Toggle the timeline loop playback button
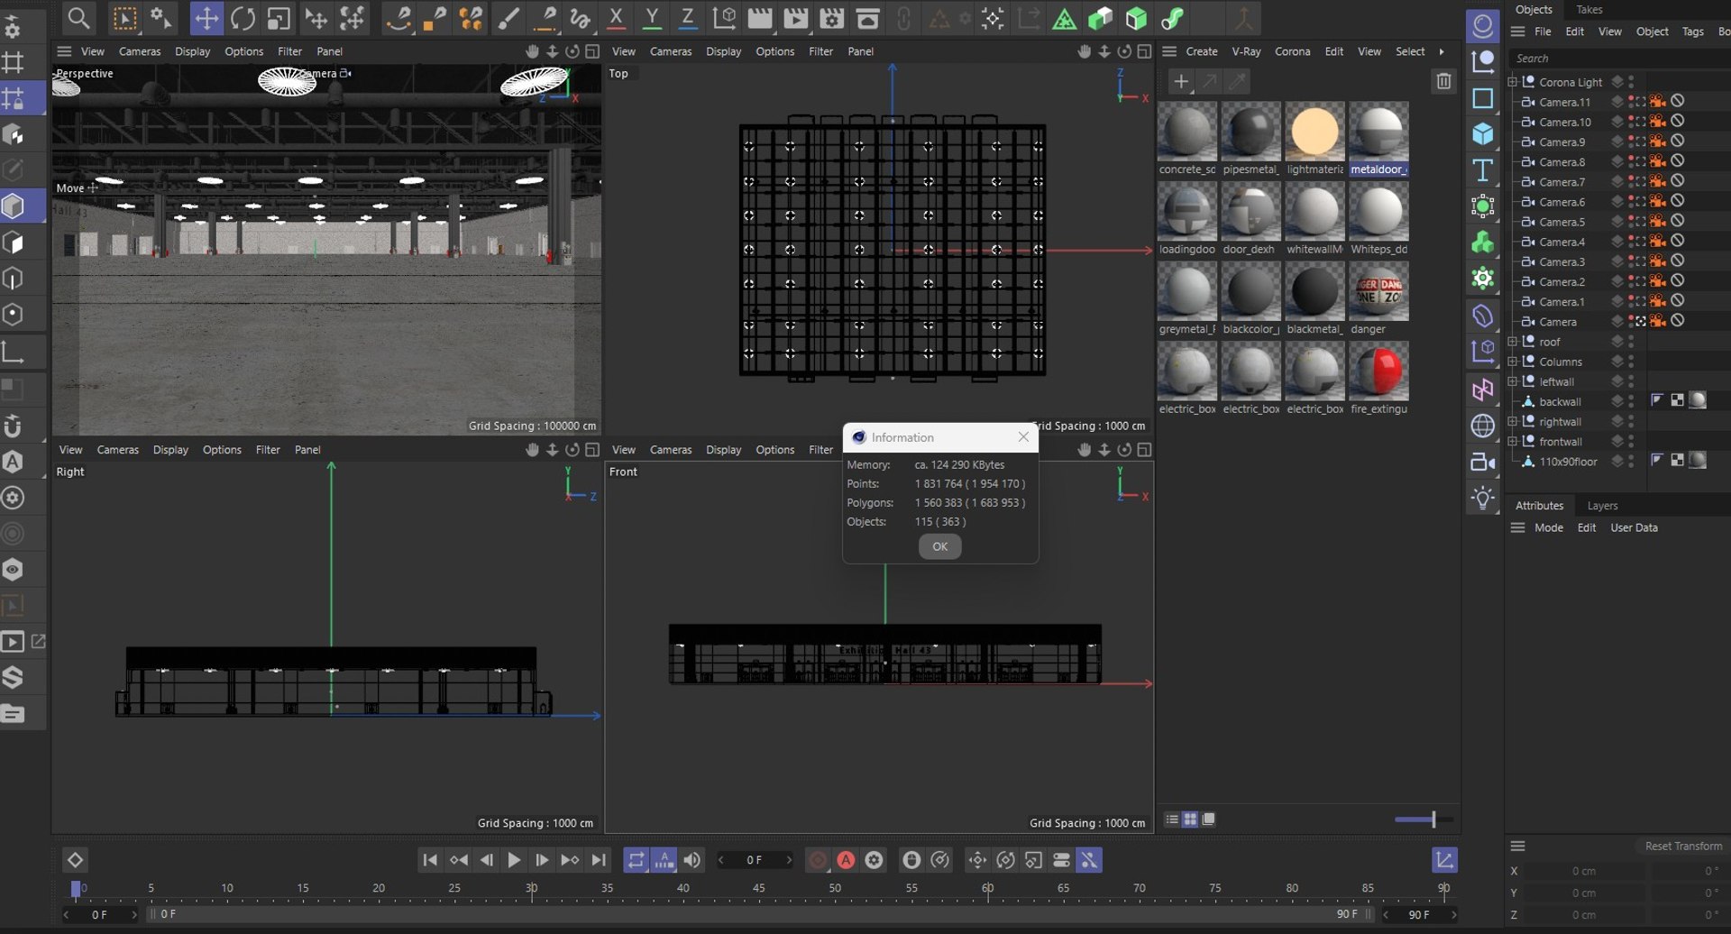The width and height of the screenshot is (1731, 934). (636, 860)
